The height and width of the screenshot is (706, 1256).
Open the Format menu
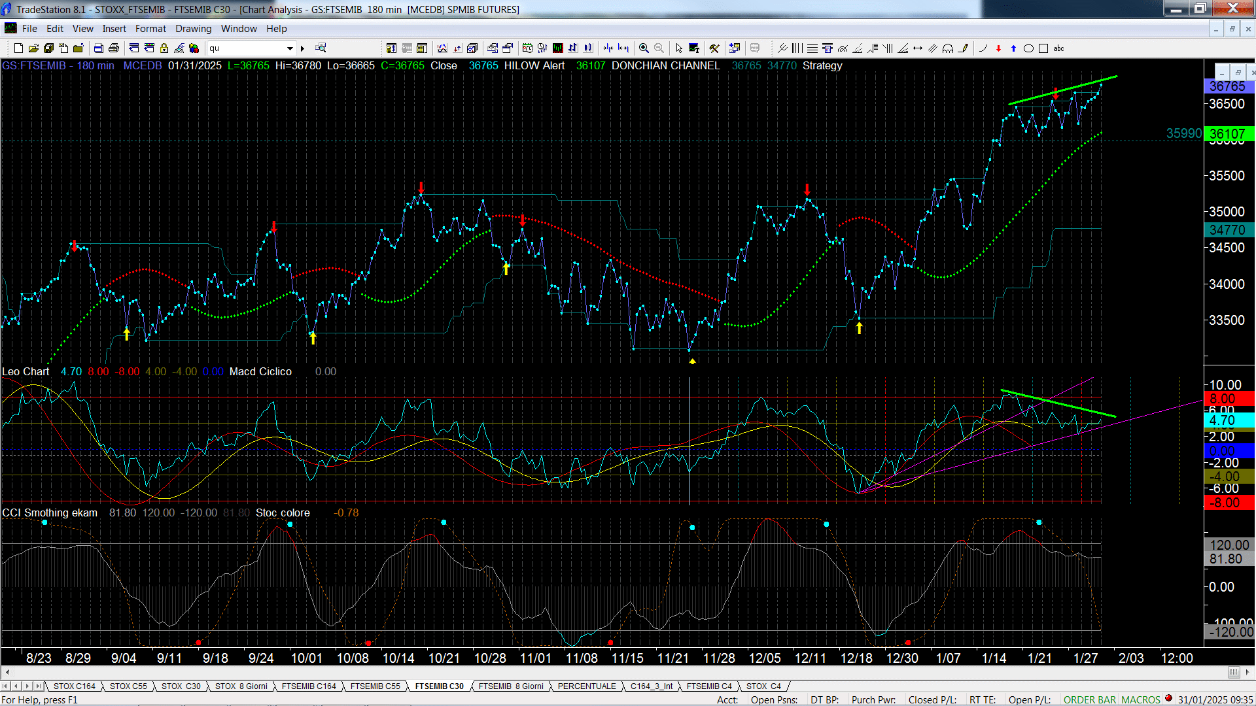150,28
